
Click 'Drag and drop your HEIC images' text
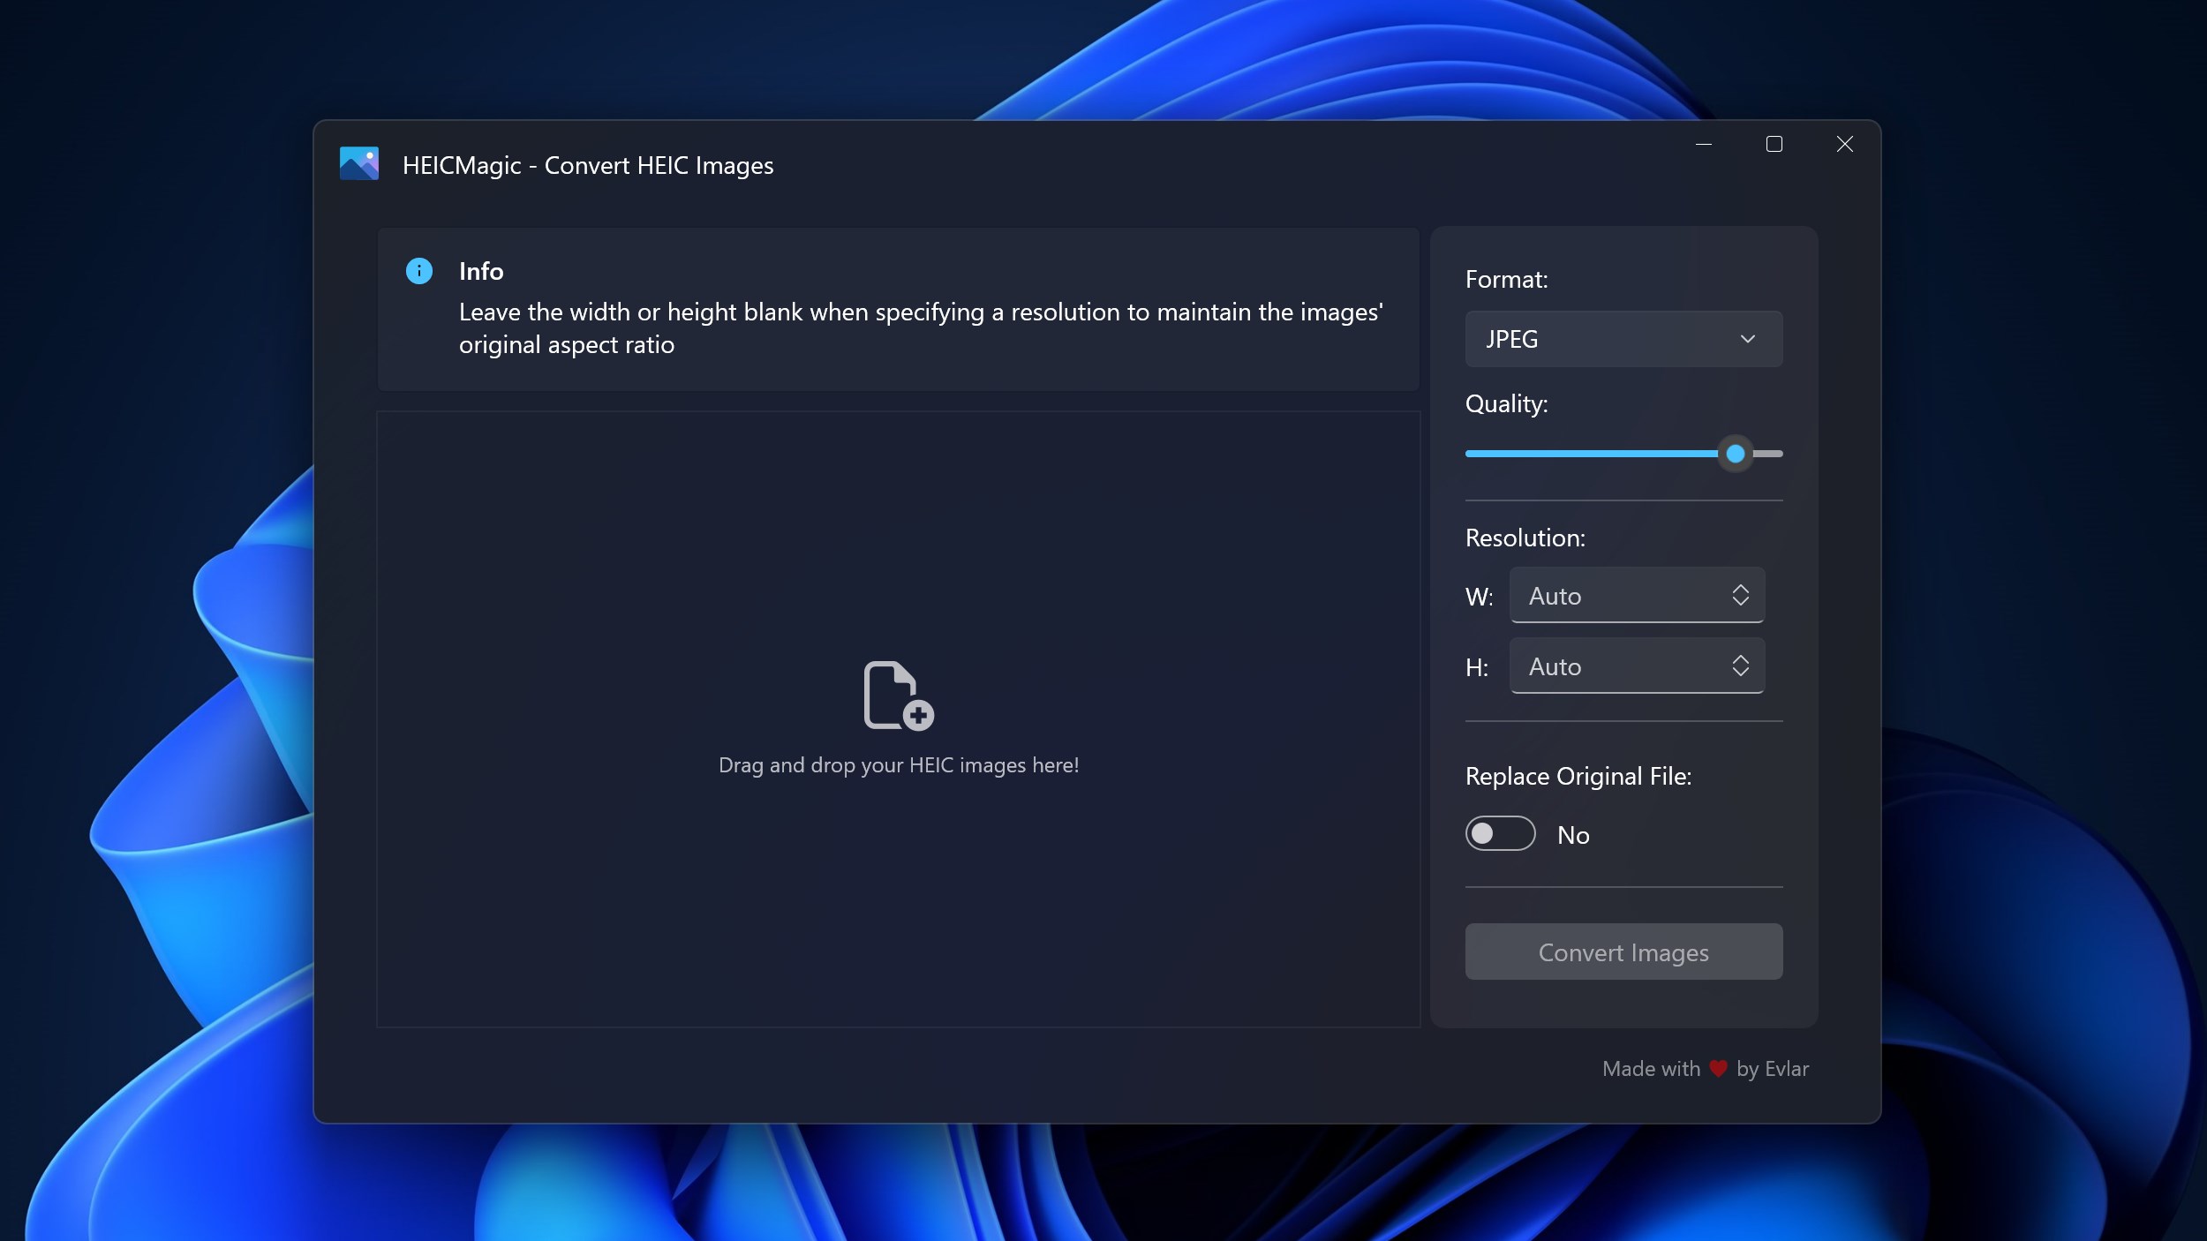[x=898, y=765]
